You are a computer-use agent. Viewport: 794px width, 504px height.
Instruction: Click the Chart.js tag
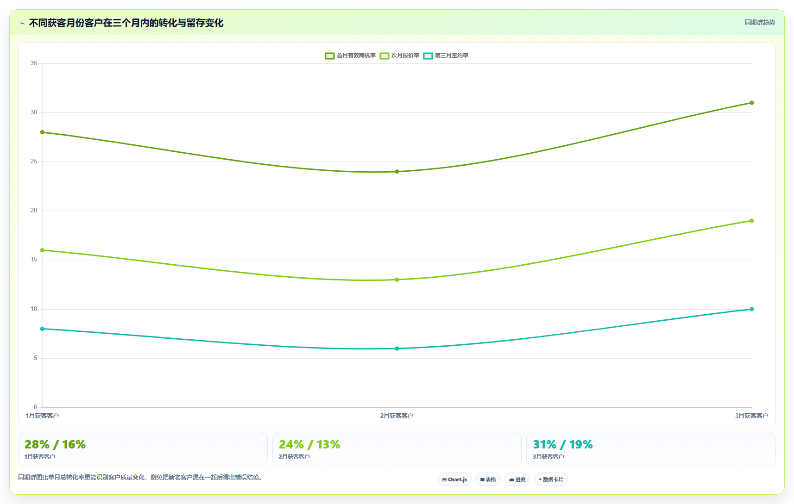[454, 479]
